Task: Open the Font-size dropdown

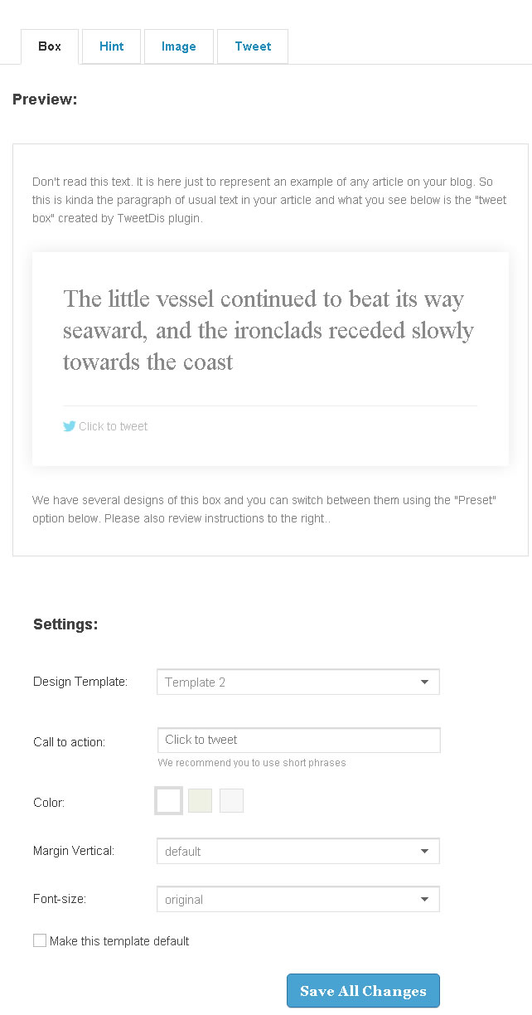Action: pyautogui.click(x=298, y=899)
